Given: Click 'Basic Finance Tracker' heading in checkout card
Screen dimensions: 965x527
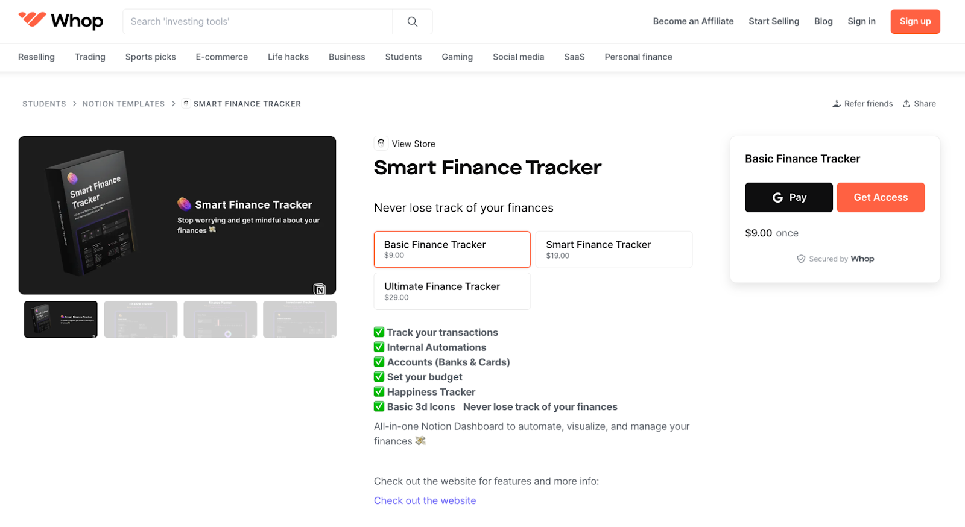Looking at the screenshot, I should (x=802, y=159).
